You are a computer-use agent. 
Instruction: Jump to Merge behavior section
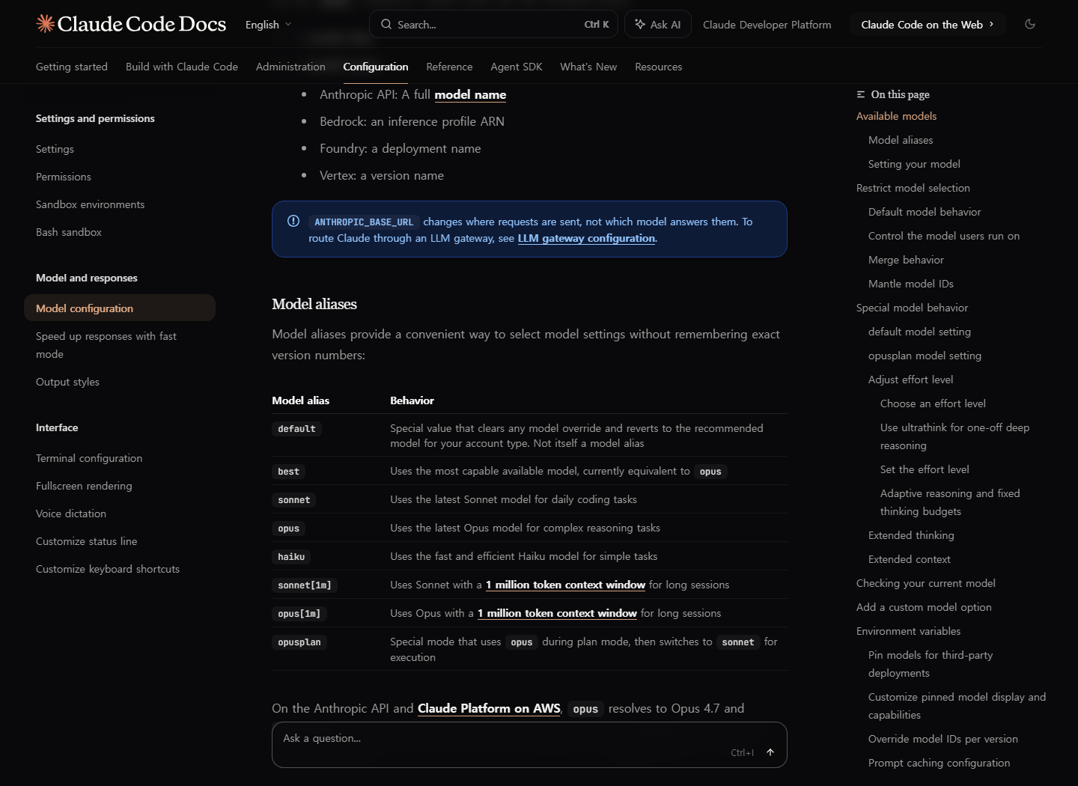tap(906, 260)
